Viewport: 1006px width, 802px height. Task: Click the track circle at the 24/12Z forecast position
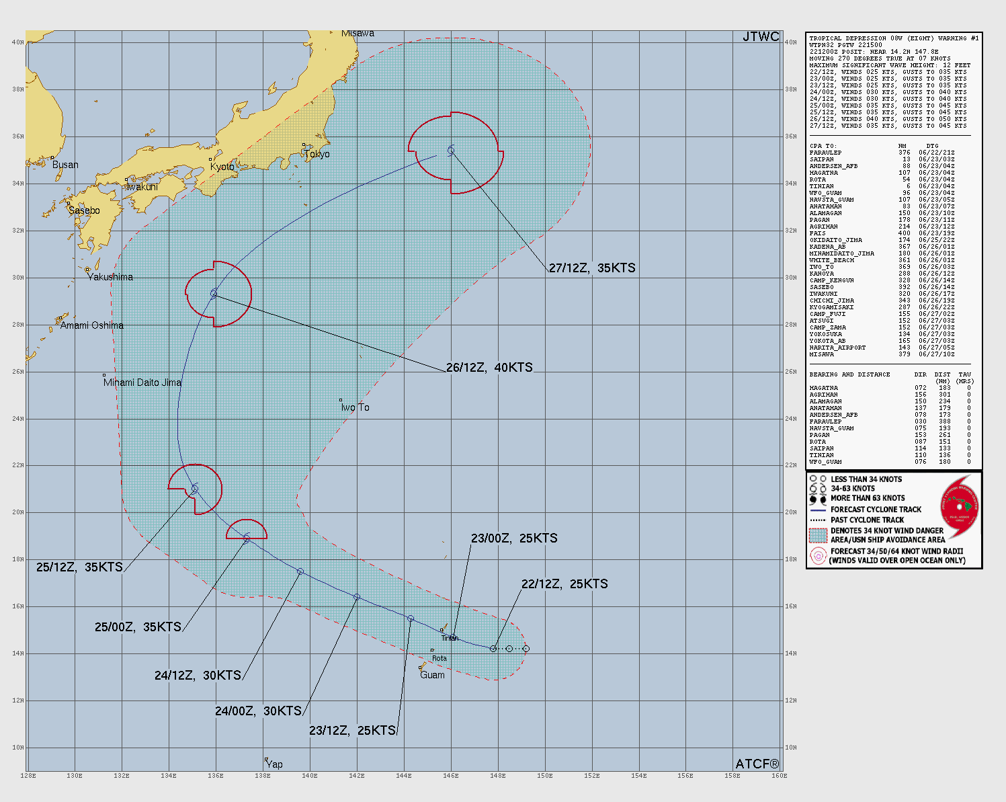(300, 571)
